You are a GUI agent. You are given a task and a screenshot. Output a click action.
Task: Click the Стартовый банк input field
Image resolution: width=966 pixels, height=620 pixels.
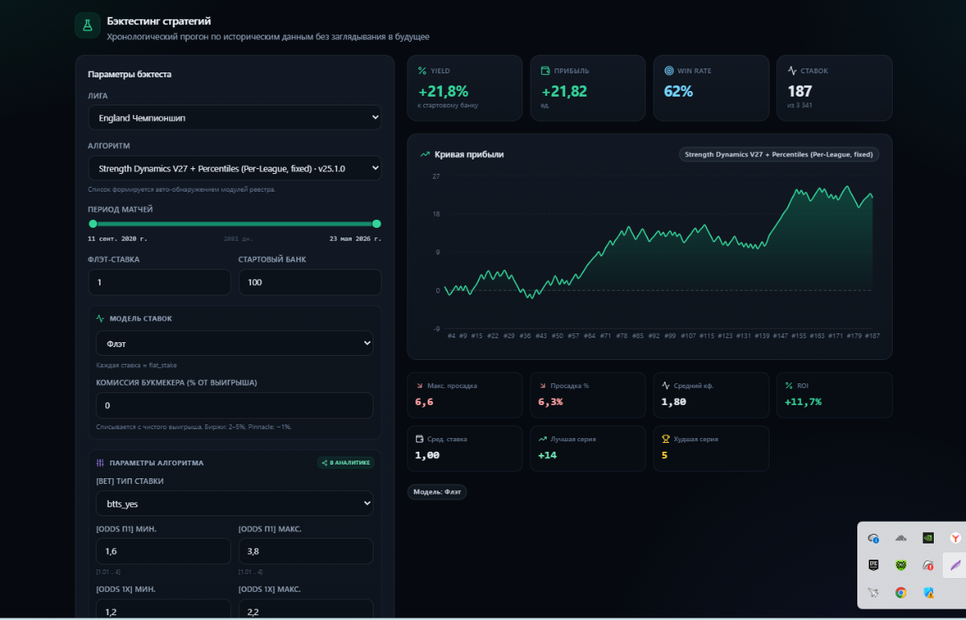coord(310,283)
